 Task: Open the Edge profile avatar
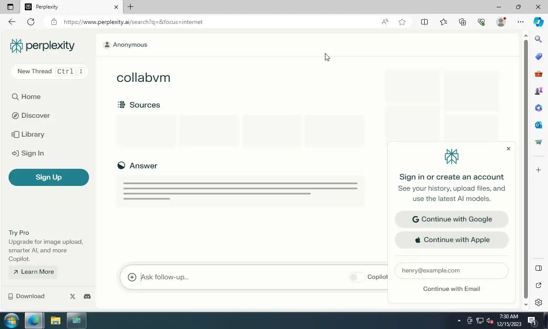[501, 22]
